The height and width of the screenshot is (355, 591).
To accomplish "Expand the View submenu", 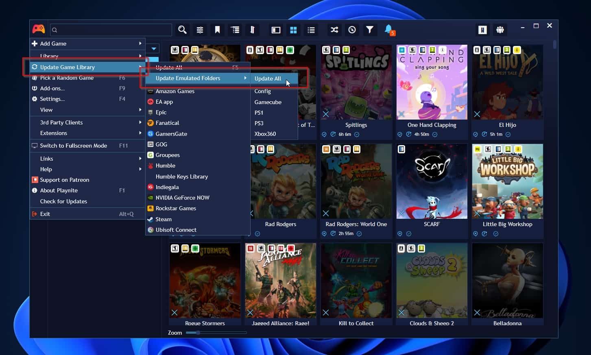I will coord(87,110).
